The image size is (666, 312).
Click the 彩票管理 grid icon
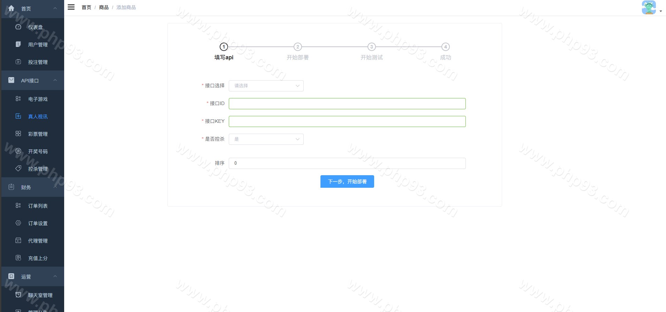(x=18, y=134)
